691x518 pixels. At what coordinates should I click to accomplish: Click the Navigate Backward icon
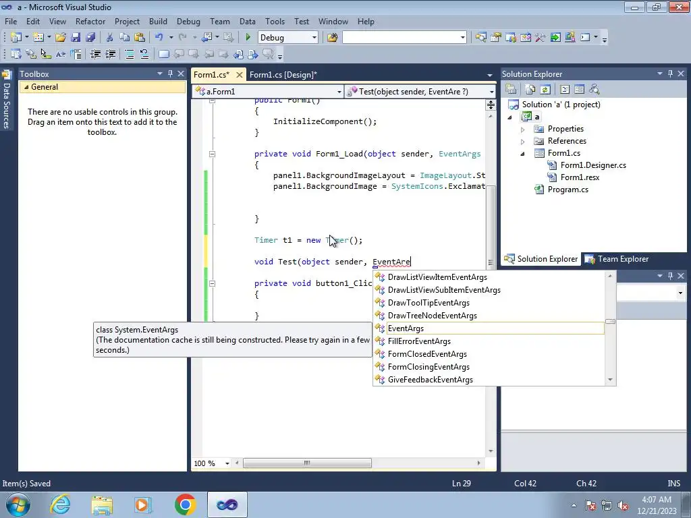pos(206,38)
